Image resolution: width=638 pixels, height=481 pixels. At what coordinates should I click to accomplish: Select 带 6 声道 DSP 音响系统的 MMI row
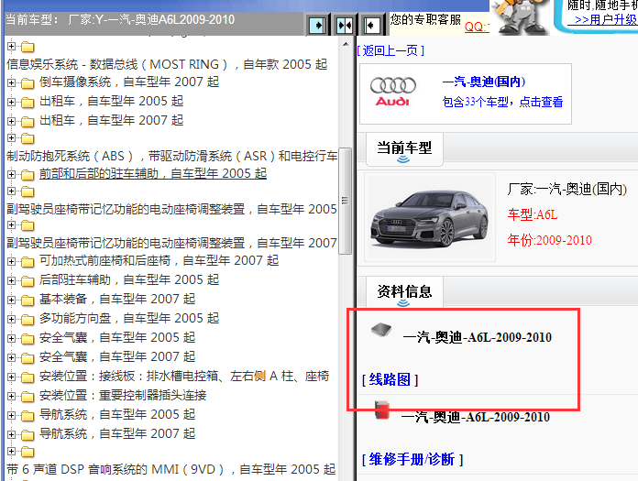click(170, 469)
